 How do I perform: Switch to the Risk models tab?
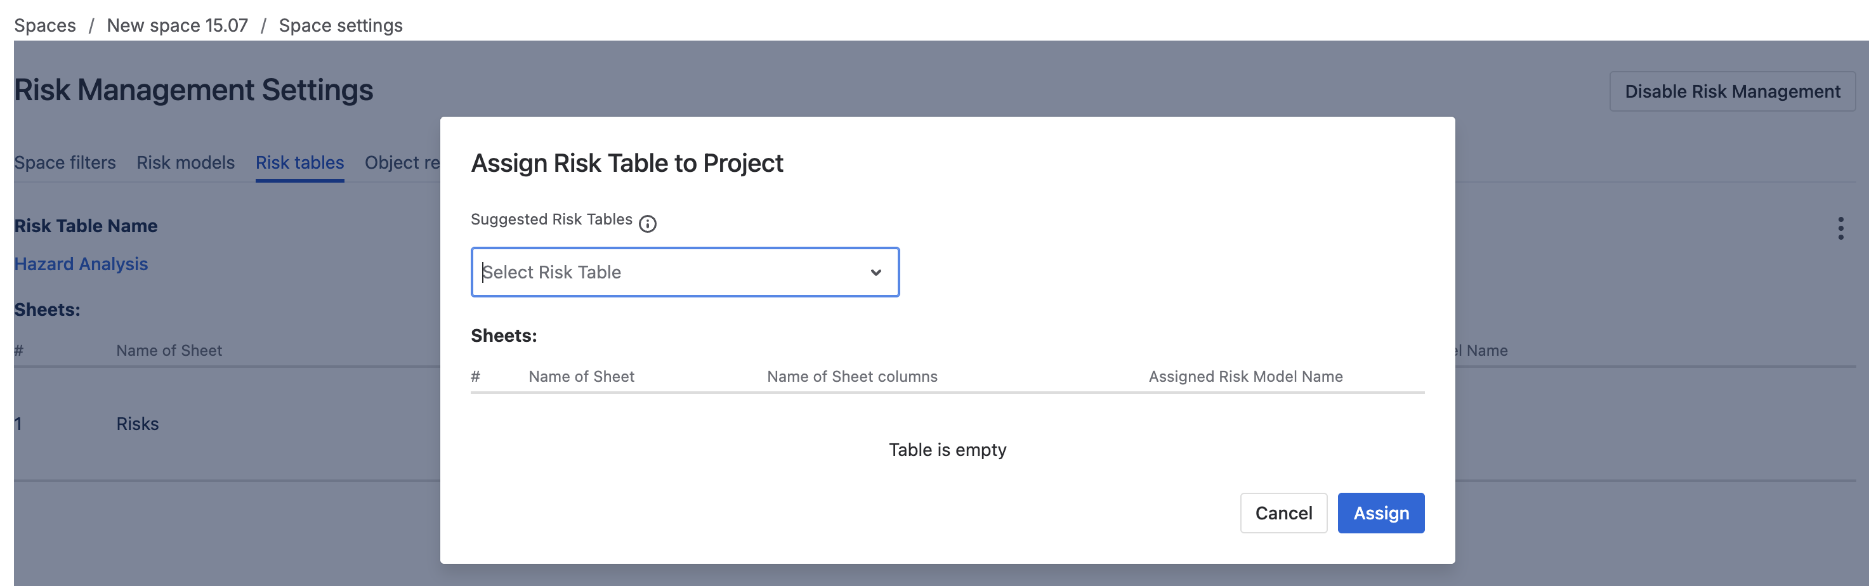[x=186, y=162]
